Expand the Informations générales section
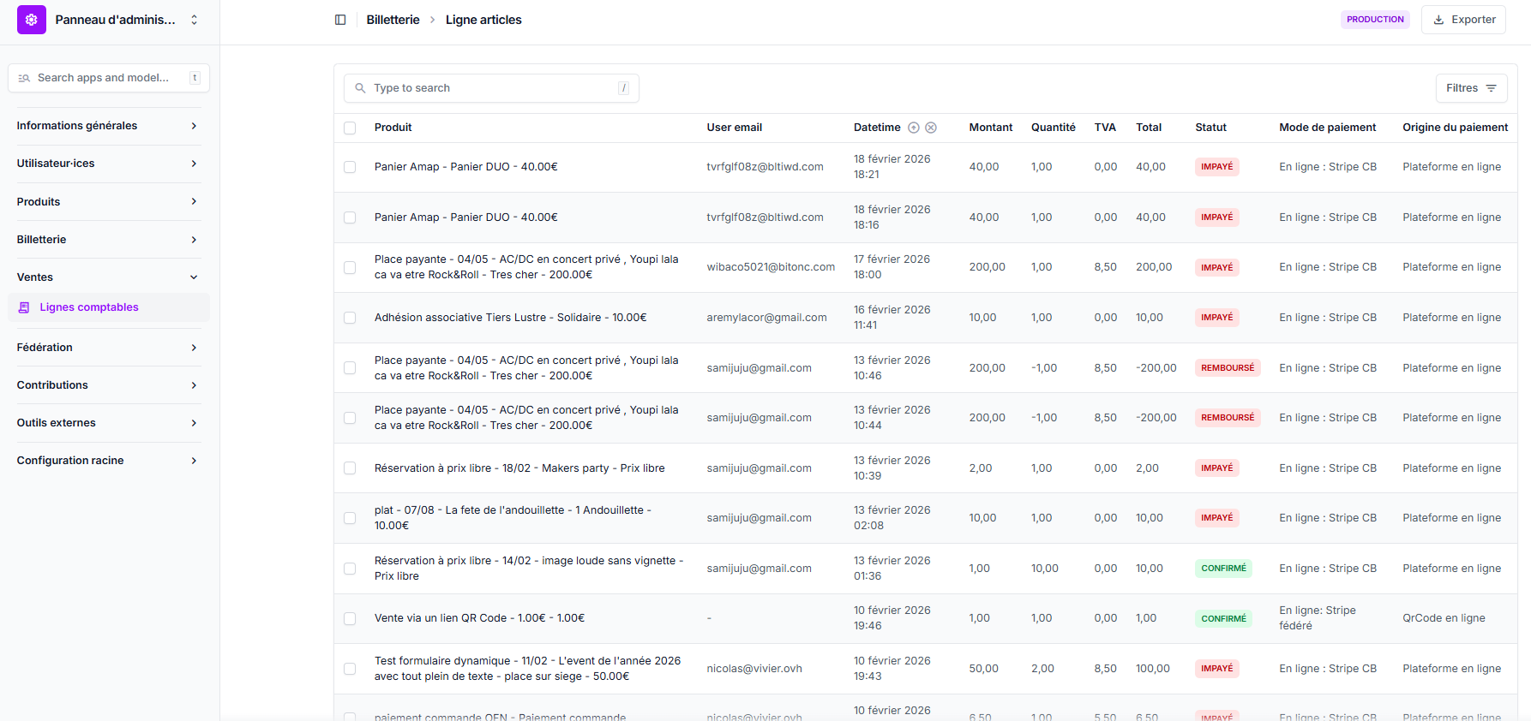Screen dimensions: 1531x721 point(107,126)
